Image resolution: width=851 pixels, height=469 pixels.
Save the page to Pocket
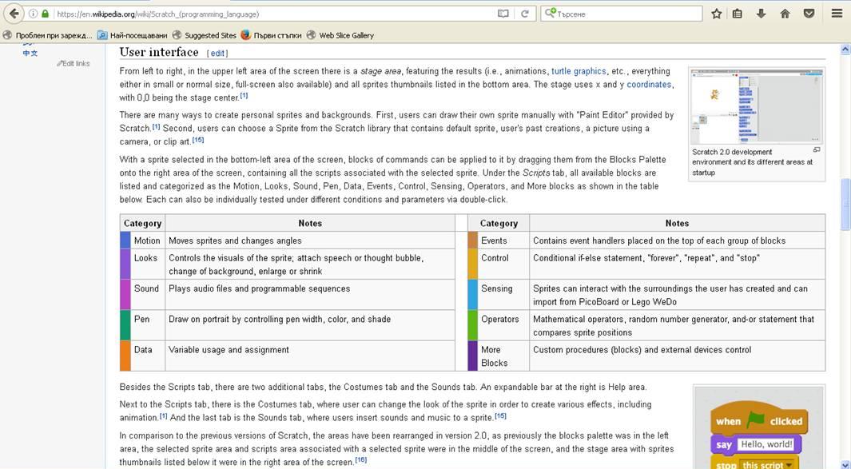click(809, 14)
